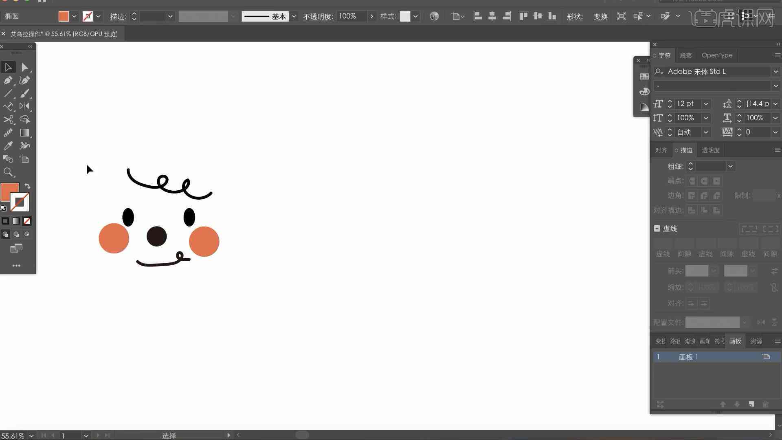
Task: Switch to 对齐 tab
Action: click(x=661, y=150)
